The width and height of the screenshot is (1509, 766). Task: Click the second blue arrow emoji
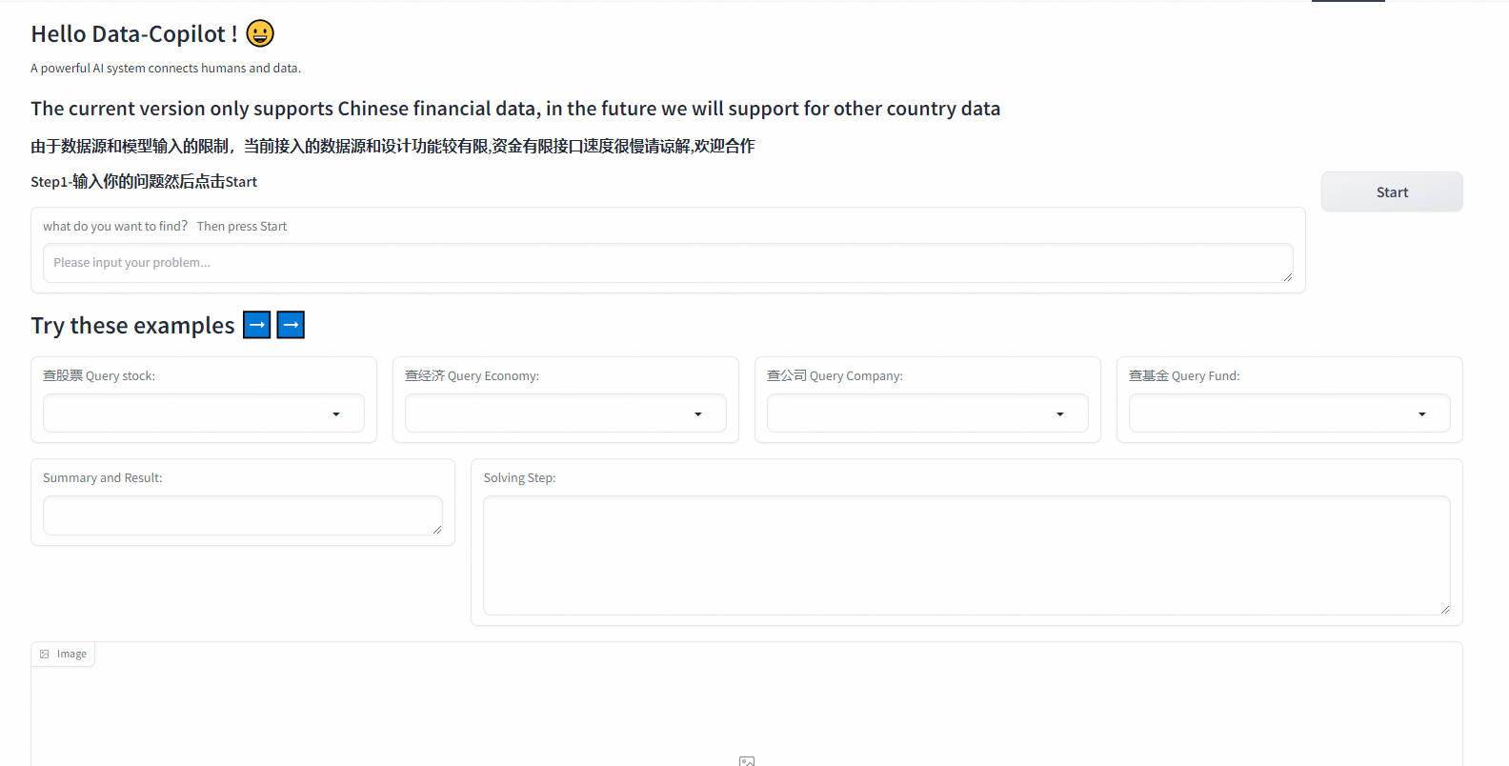click(291, 325)
